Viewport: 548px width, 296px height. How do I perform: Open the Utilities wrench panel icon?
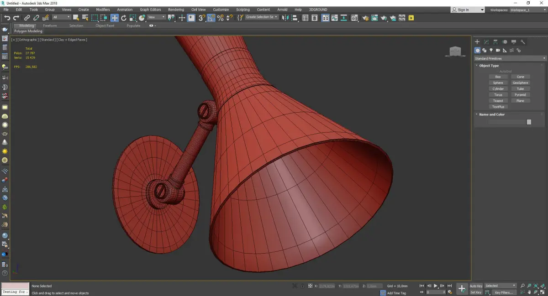coord(523,42)
